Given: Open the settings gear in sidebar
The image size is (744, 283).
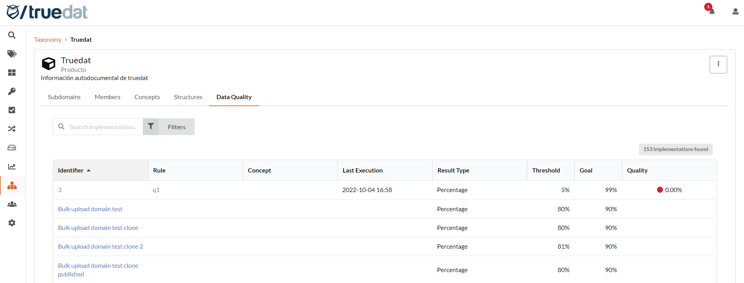Looking at the screenshot, I should 12,223.
